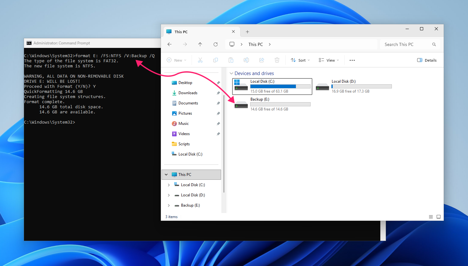Select Local Disk (C:) under This PC tree
This screenshot has height=266, width=468.
point(193,185)
